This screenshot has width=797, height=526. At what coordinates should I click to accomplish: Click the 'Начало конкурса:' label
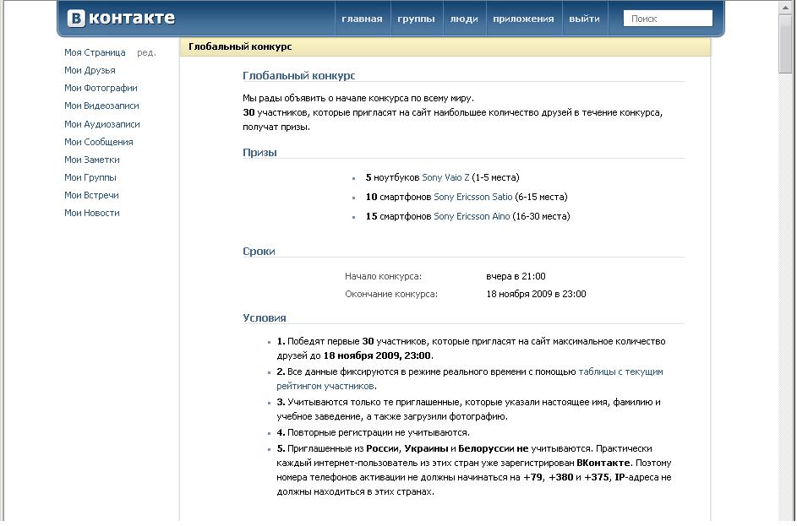coord(383,276)
